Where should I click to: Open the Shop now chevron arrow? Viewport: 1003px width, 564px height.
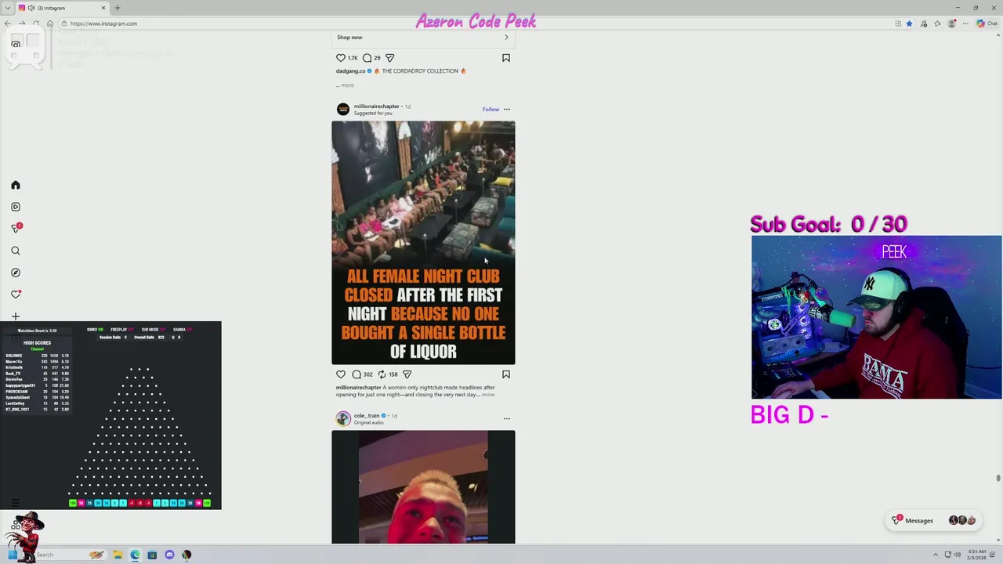point(506,37)
